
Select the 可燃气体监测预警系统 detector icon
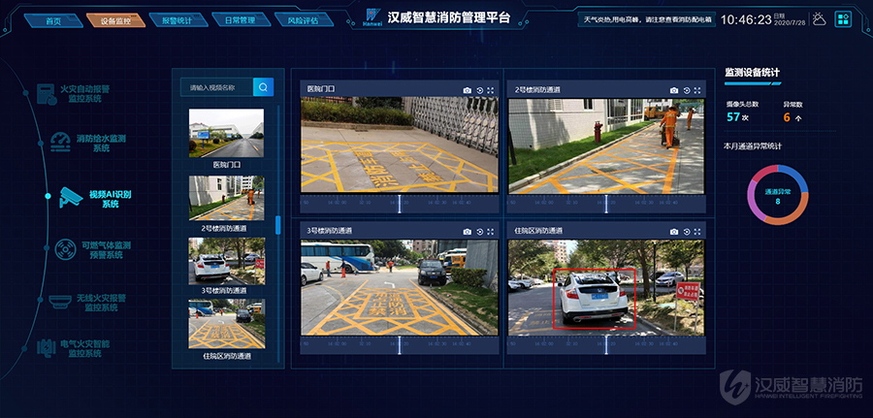(66, 250)
